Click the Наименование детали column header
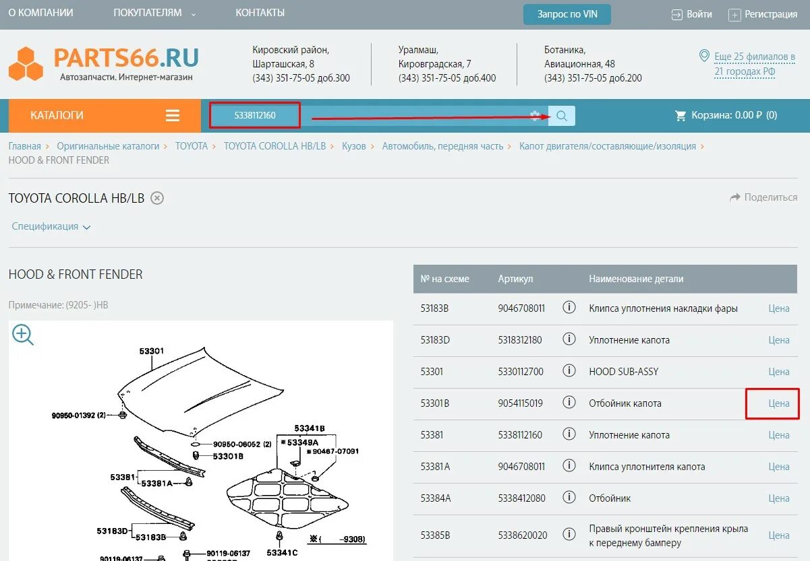Image resolution: width=810 pixels, height=561 pixels. click(x=636, y=279)
